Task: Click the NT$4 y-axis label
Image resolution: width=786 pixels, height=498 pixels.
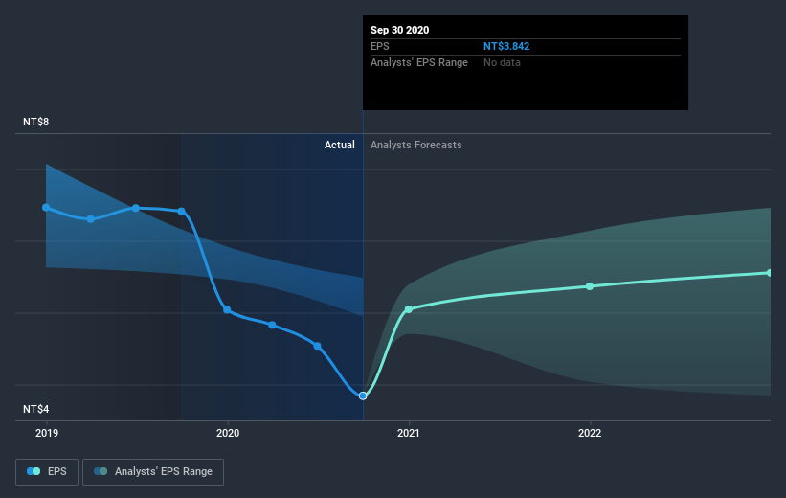Action: 36,409
